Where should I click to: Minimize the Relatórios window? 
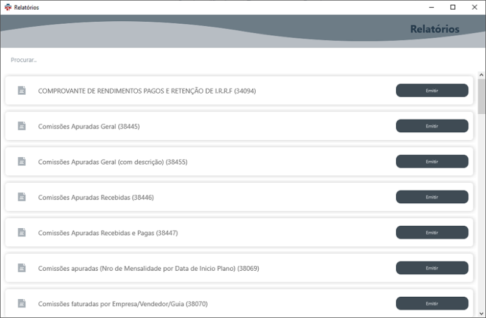[x=431, y=7]
